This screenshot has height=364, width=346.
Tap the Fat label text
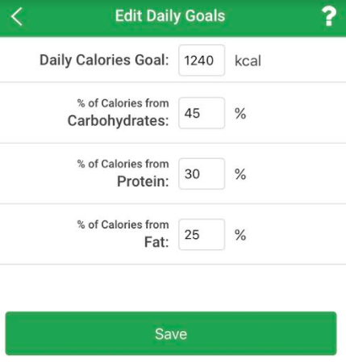(156, 242)
